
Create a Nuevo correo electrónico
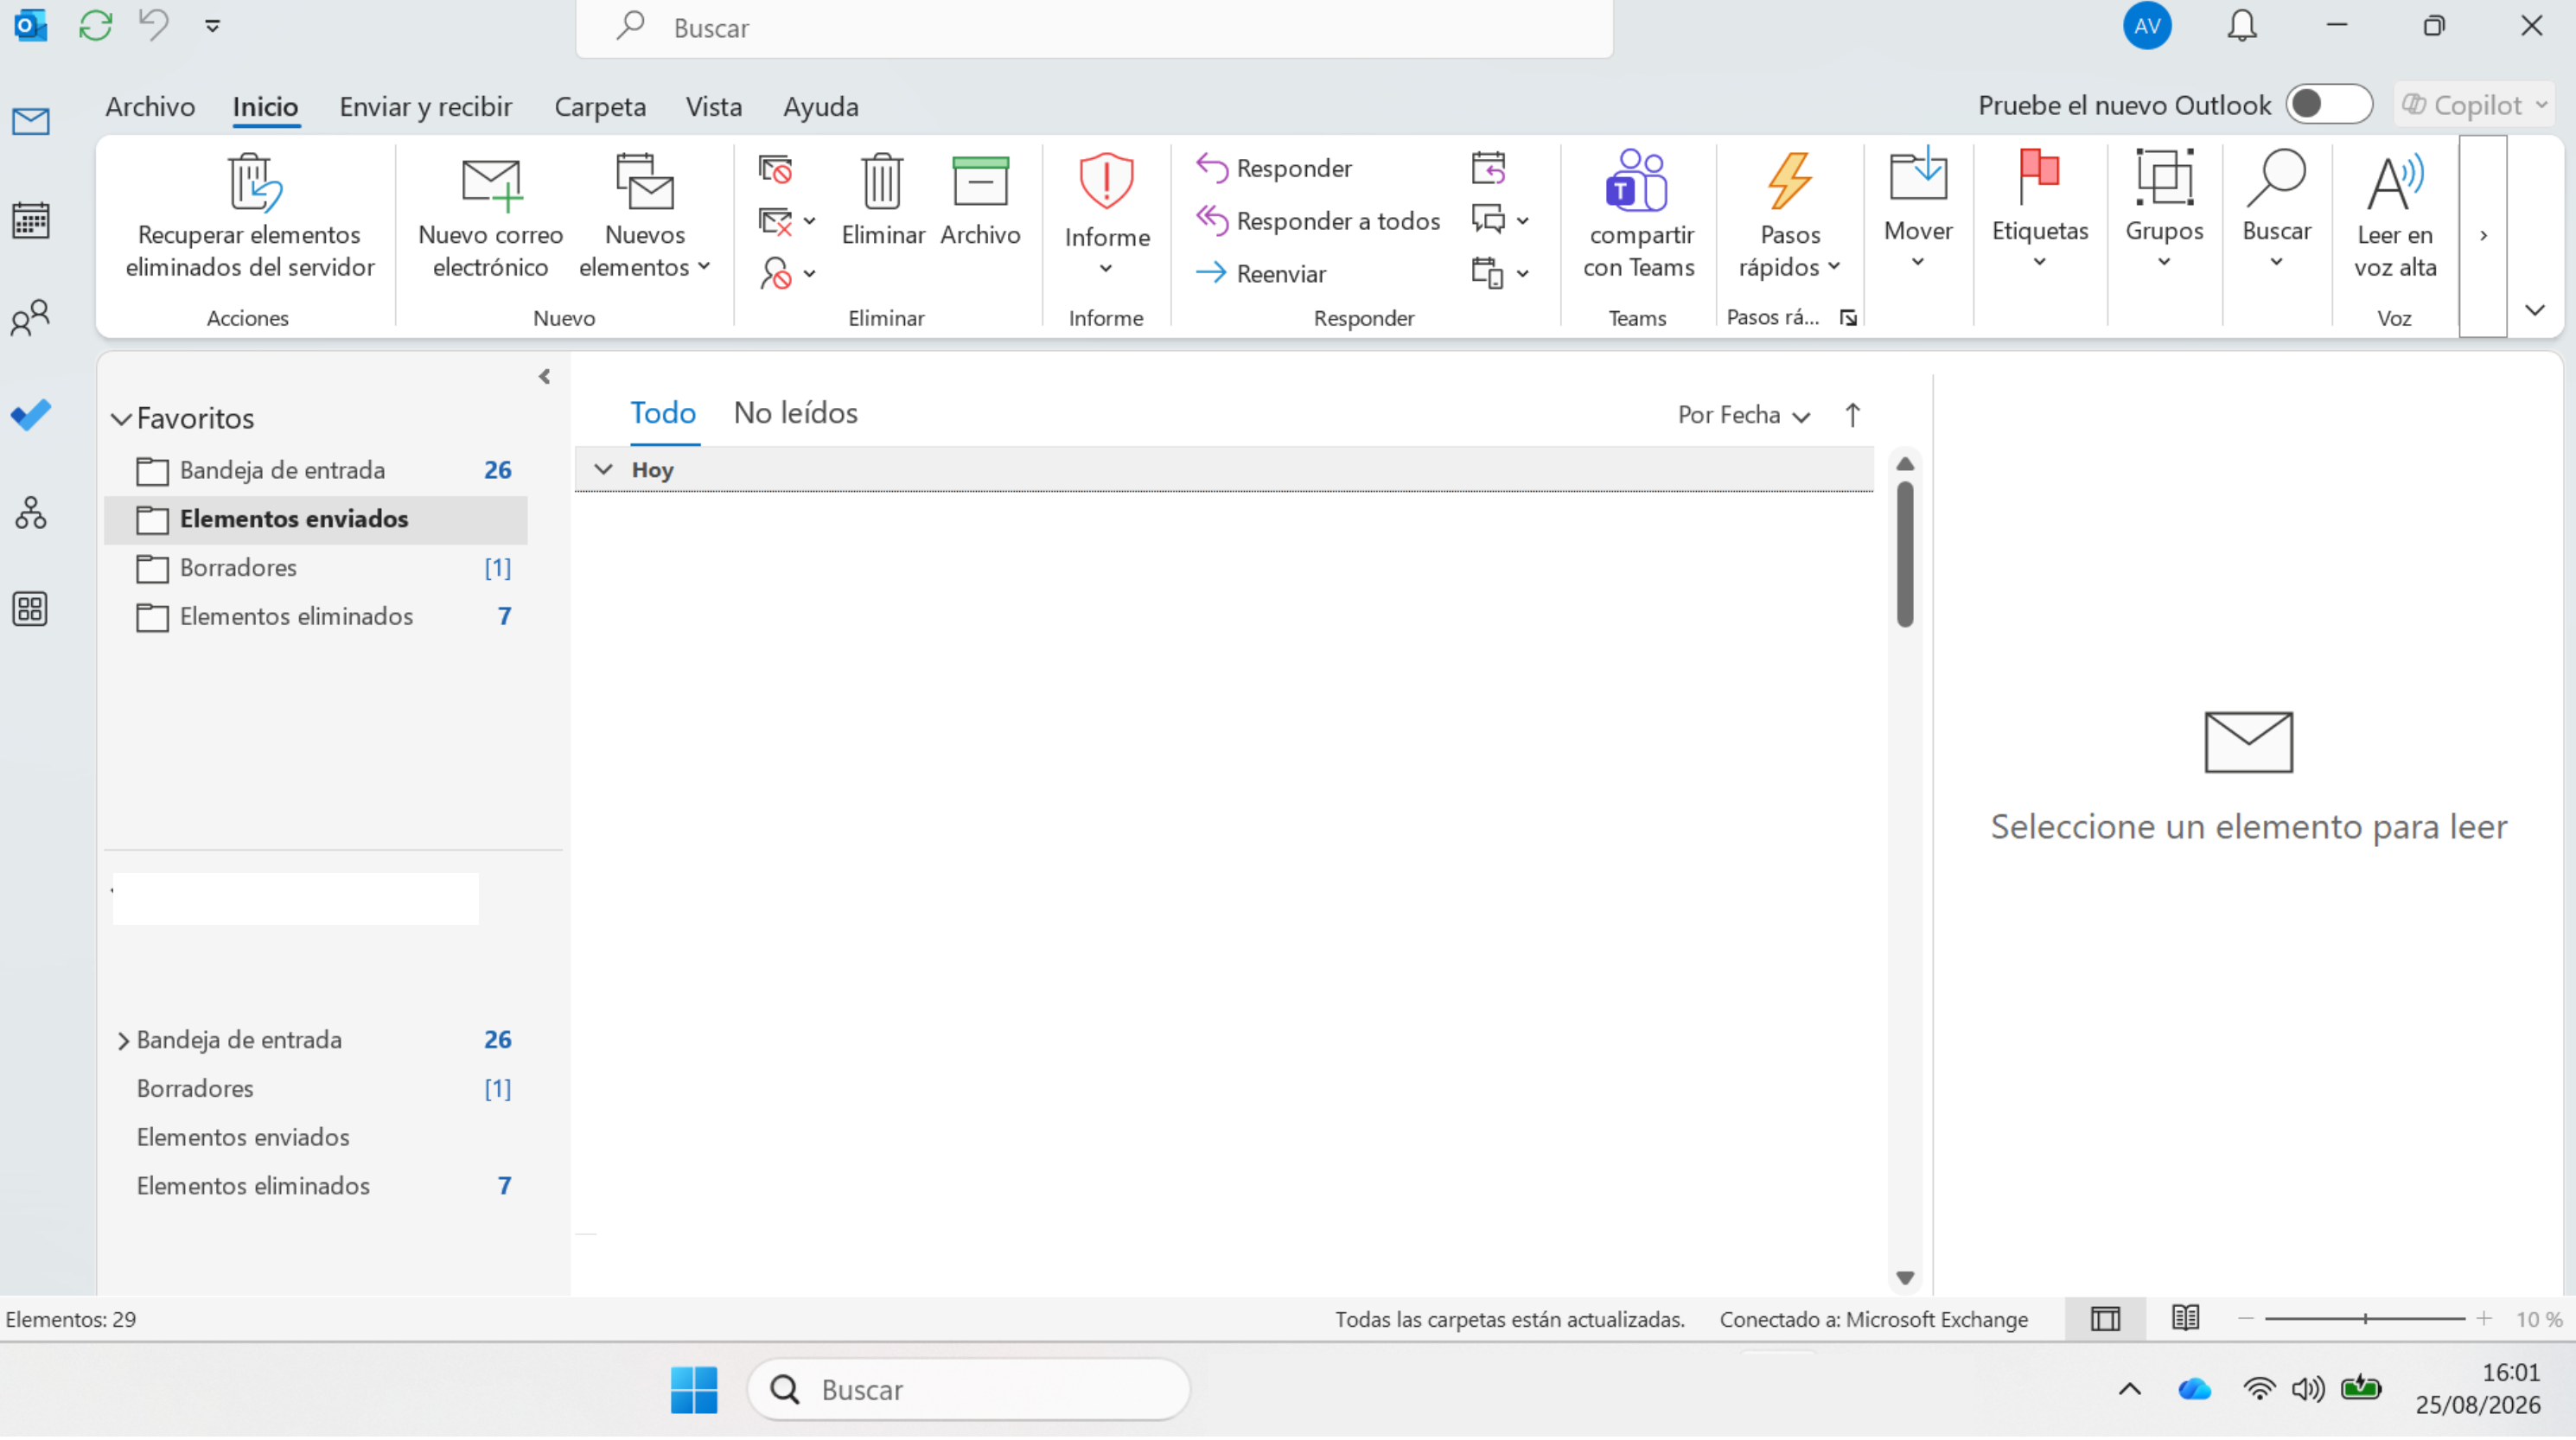point(490,216)
